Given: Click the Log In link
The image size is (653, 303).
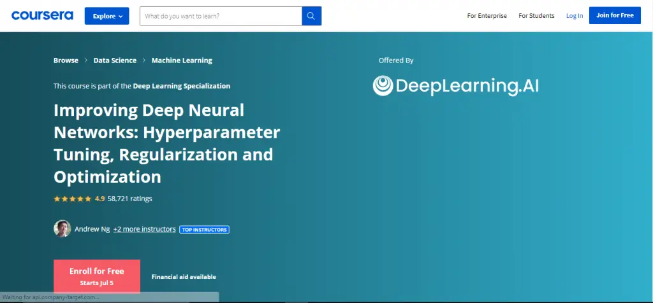Looking at the screenshot, I should 575,16.
